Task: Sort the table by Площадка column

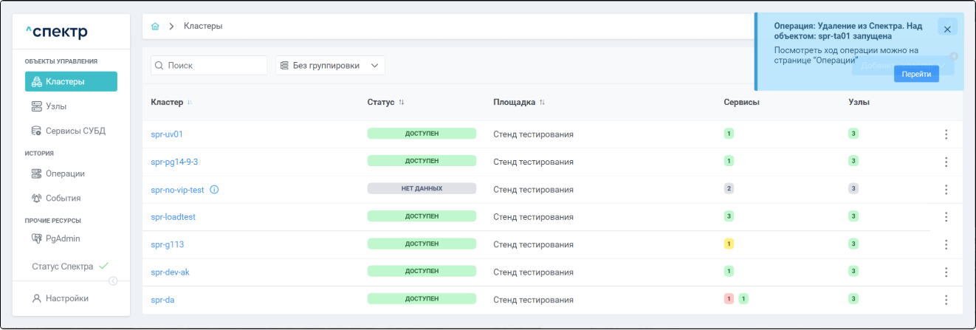Action: tap(542, 102)
